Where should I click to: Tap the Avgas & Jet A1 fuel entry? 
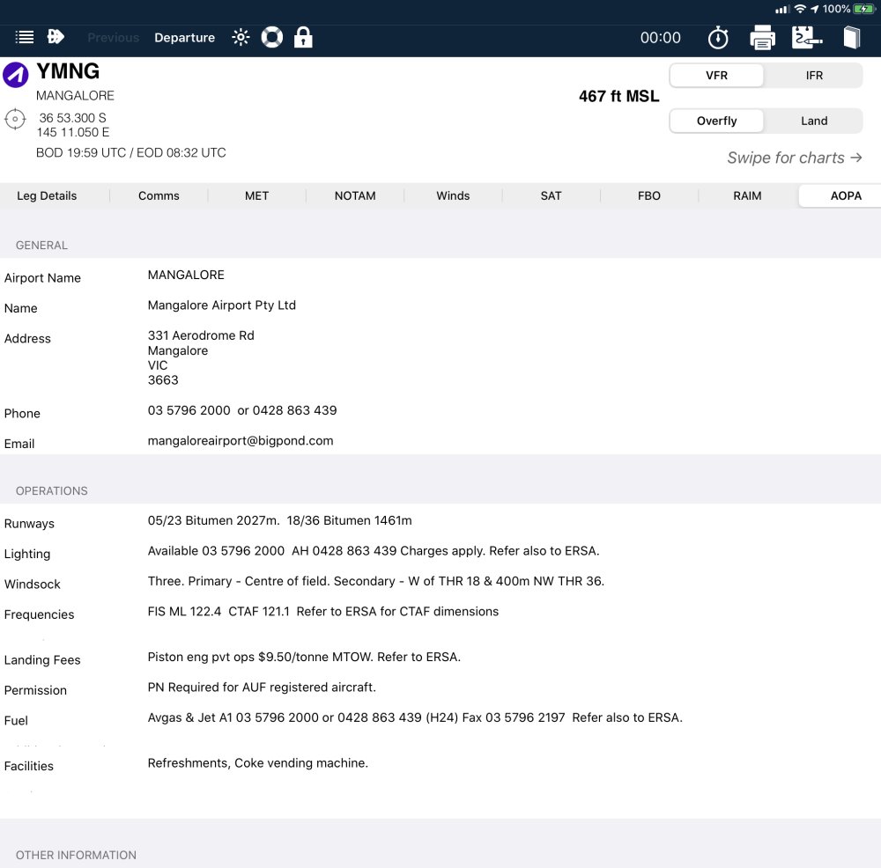pos(415,717)
